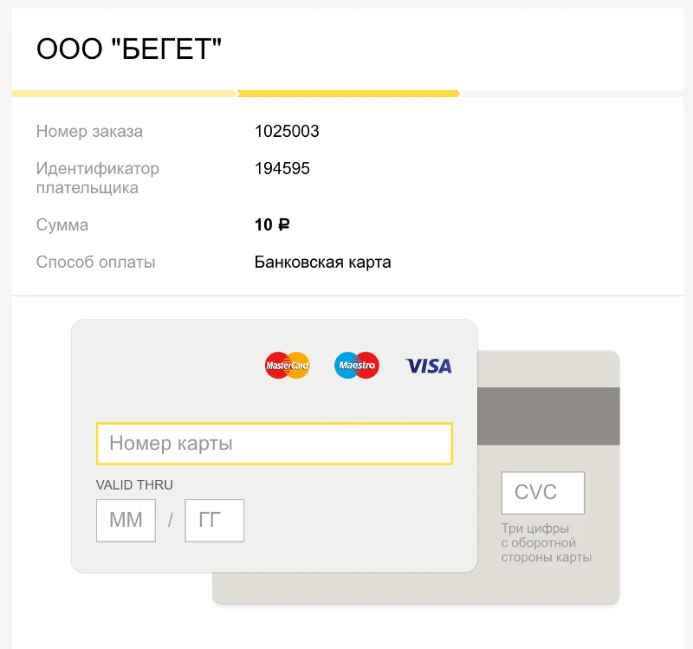The width and height of the screenshot is (693, 649).
Task: Click the CVC code field
Action: tap(543, 492)
